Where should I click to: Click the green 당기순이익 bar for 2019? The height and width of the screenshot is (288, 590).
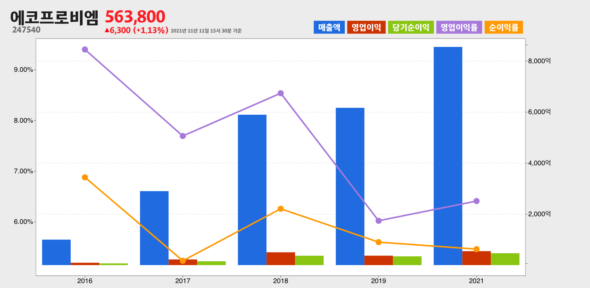pyautogui.click(x=407, y=261)
